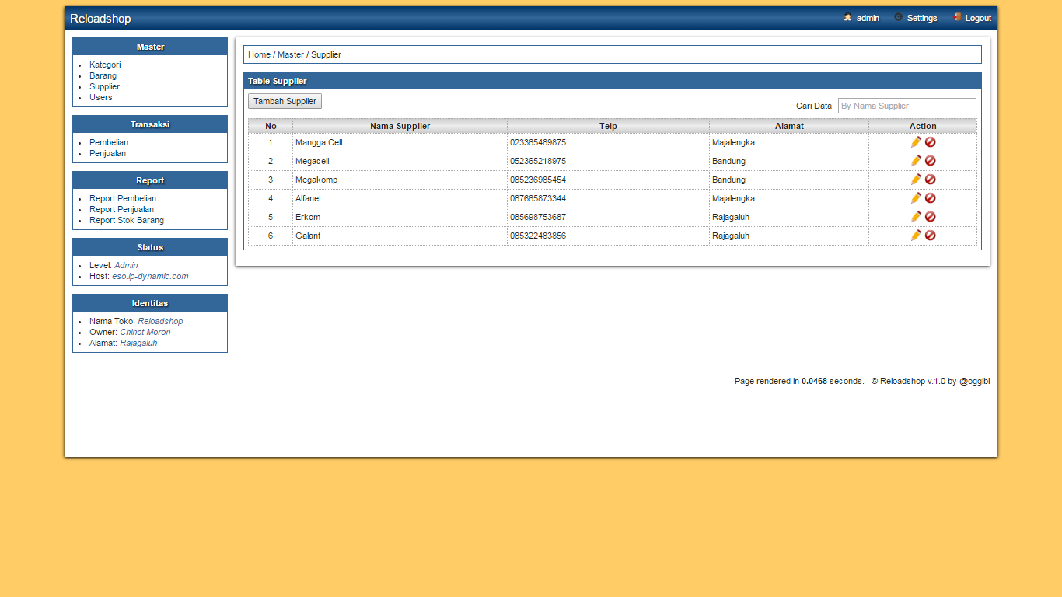Click the Nama Toko value Reloadshop
Viewport: 1062px width, 597px height.
(x=160, y=321)
